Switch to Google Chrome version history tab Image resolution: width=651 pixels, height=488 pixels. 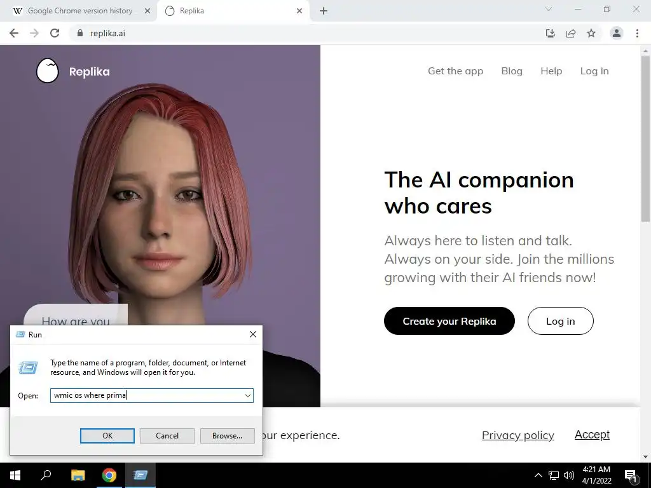[x=79, y=11]
